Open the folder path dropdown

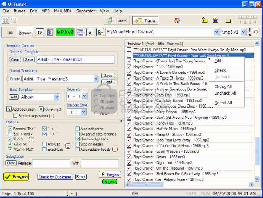(217, 32)
